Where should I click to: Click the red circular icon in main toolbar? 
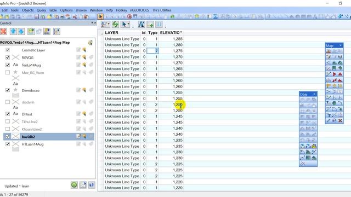[129, 16]
